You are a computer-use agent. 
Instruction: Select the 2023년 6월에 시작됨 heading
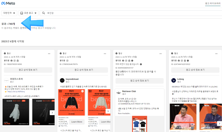pyautogui.click(x=13, y=41)
